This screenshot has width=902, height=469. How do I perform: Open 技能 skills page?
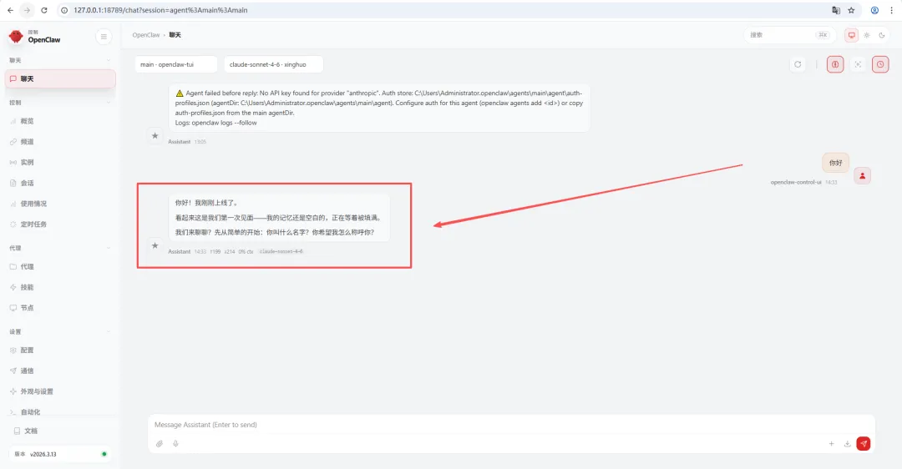coord(60,287)
